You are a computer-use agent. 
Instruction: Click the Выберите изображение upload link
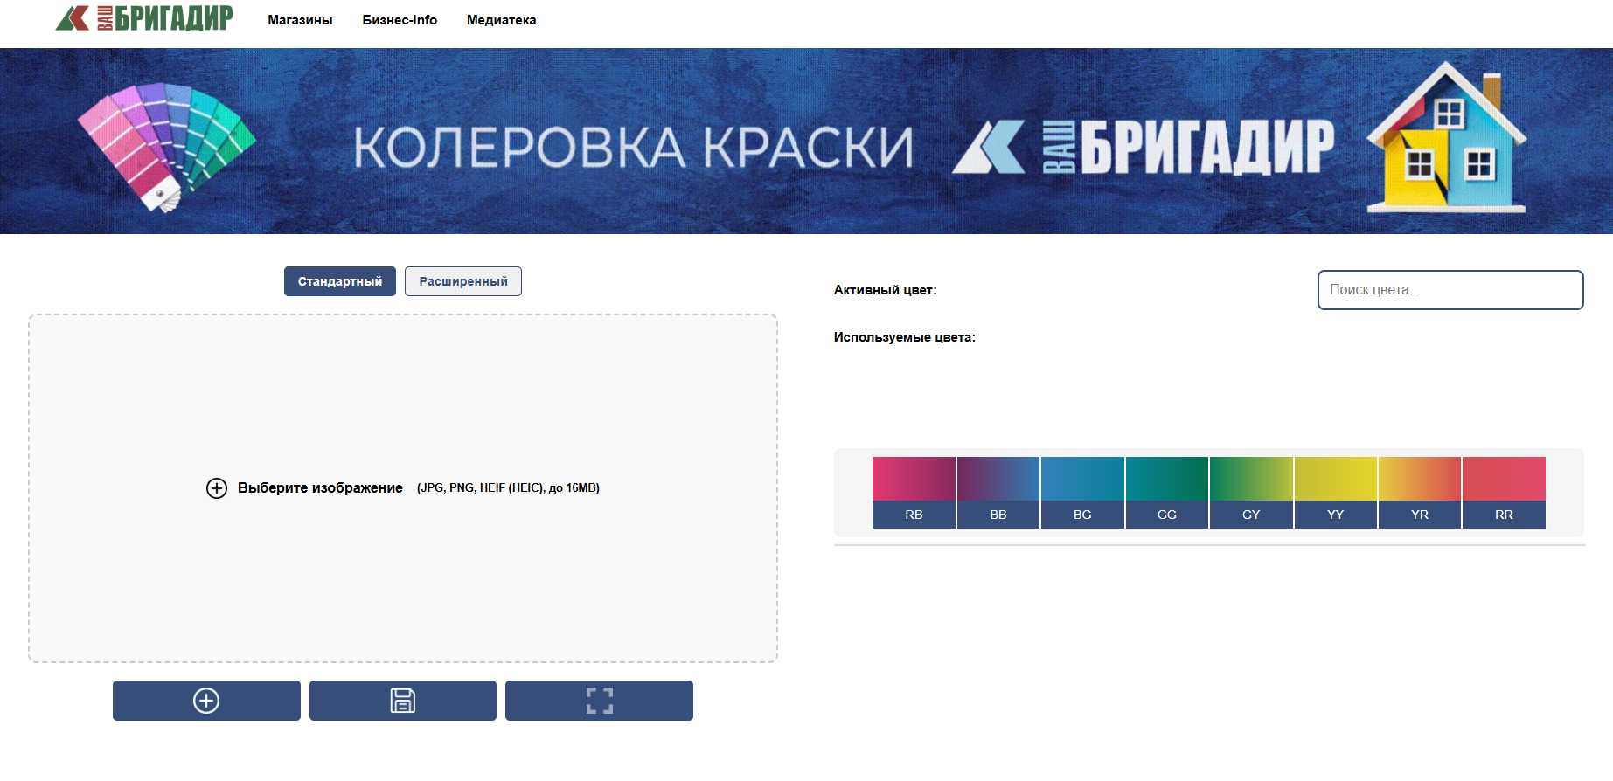(x=320, y=488)
